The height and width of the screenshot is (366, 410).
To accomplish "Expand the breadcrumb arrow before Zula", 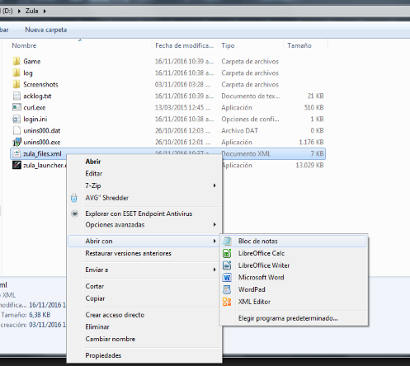I will pyautogui.click(x=19, y=11).
